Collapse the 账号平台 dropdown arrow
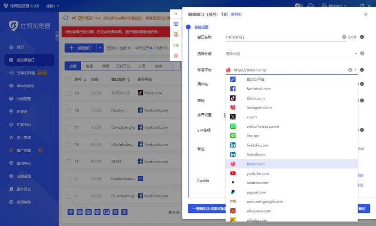376x226 pixels. point(355,70)
